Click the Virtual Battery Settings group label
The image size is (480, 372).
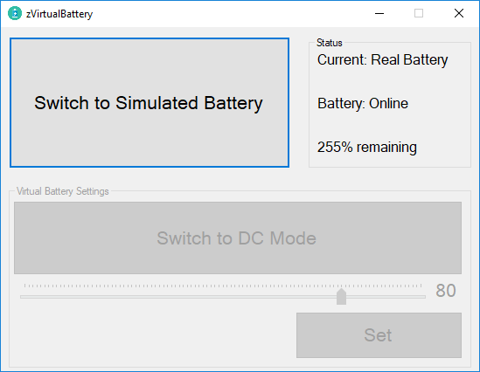pos(63,191)
